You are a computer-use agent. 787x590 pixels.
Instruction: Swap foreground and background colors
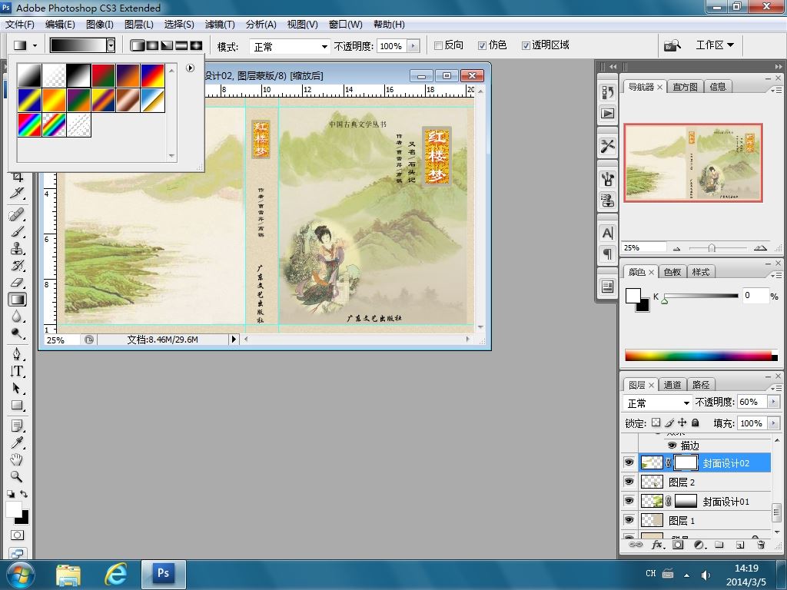tap(24, 494)
